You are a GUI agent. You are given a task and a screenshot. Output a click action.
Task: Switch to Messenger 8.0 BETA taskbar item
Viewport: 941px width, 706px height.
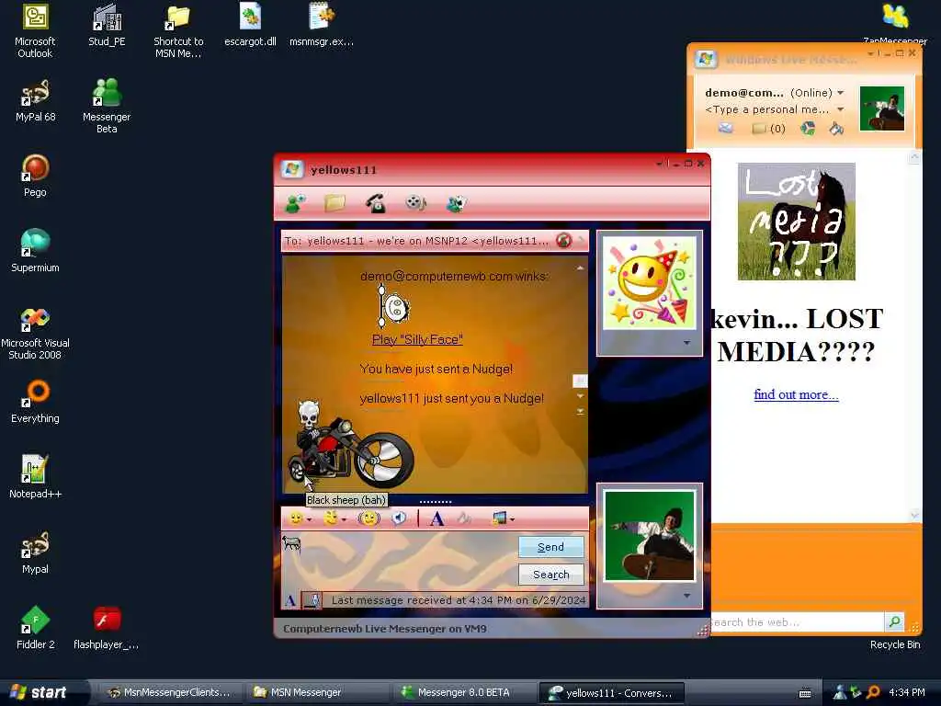click(463, 692)
